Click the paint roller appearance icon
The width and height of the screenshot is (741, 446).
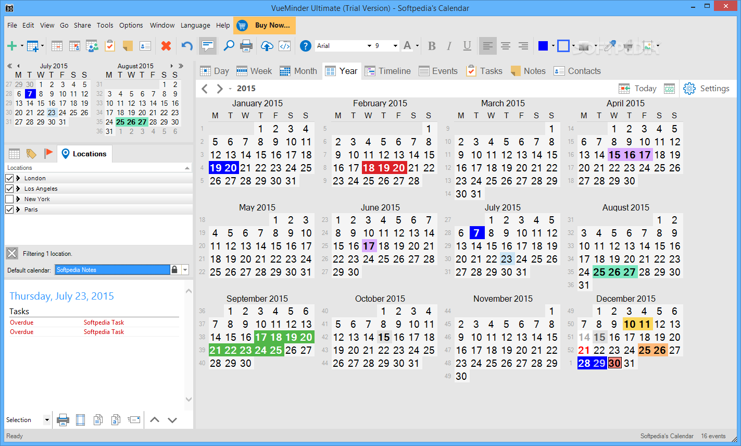pyautogui.click(x=628, y=46)
